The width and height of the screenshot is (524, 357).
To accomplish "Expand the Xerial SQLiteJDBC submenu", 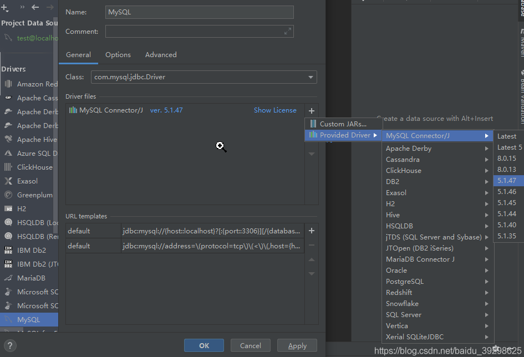I will tap(487, 337).
